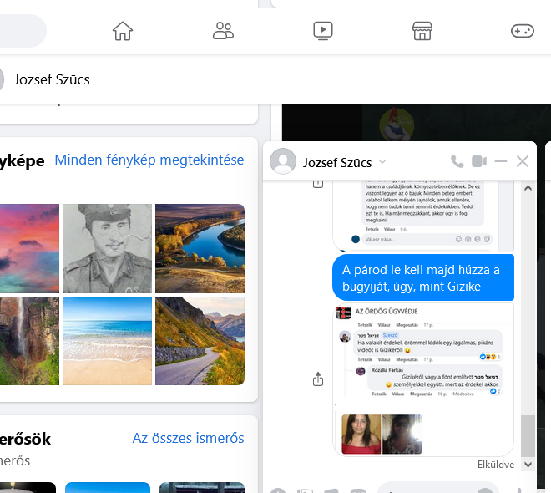The width and height of the screenshot is (551, 493).
Task: Click the chat message input field
Action: point(437,489)
